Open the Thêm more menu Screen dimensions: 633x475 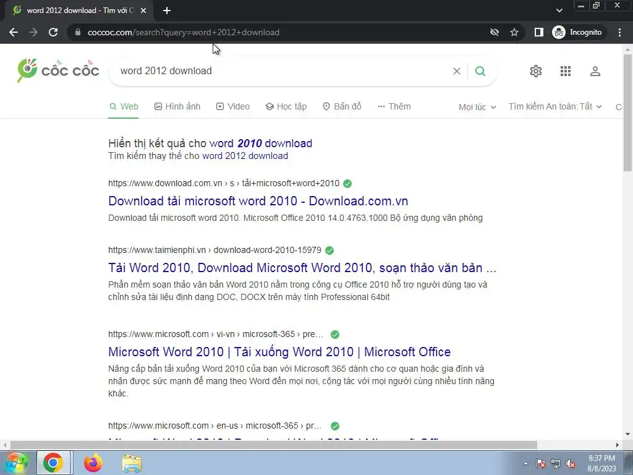click(394, 106)
